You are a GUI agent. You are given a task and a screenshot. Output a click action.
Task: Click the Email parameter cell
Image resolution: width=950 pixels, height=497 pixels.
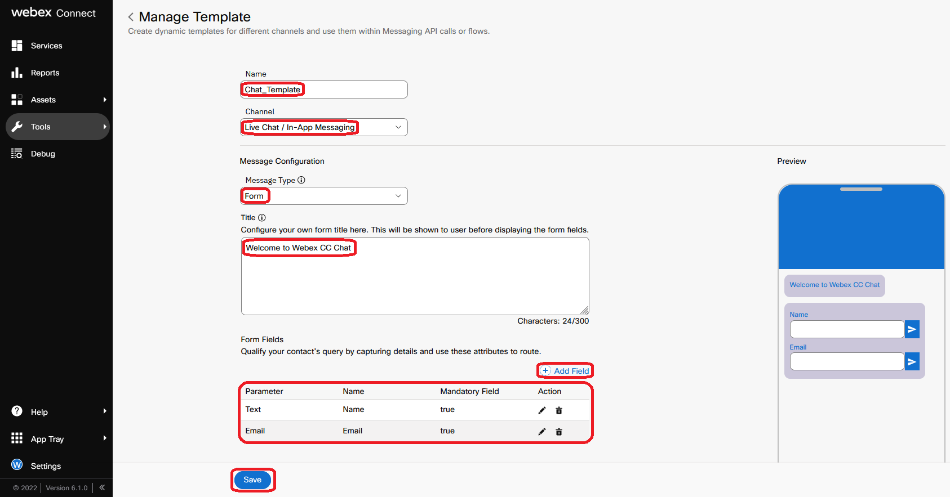255,431
